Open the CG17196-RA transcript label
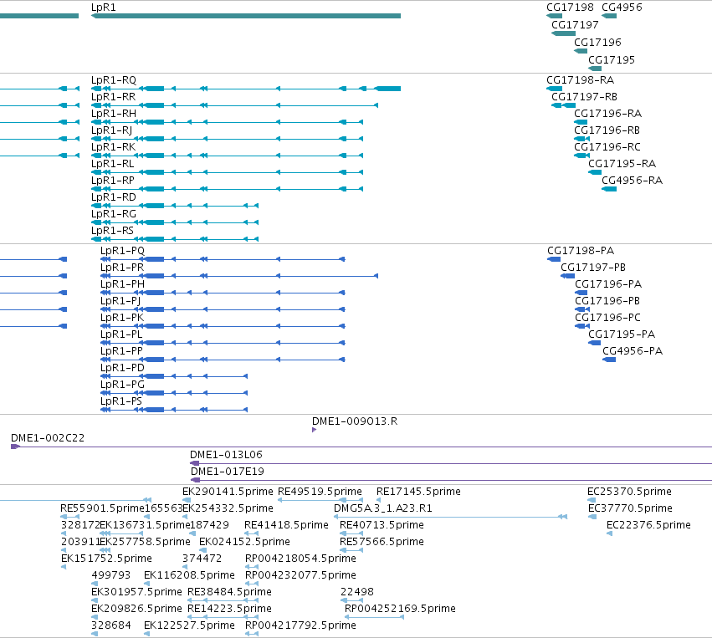This screenshot has width=712, height=638. click(608, 114)
